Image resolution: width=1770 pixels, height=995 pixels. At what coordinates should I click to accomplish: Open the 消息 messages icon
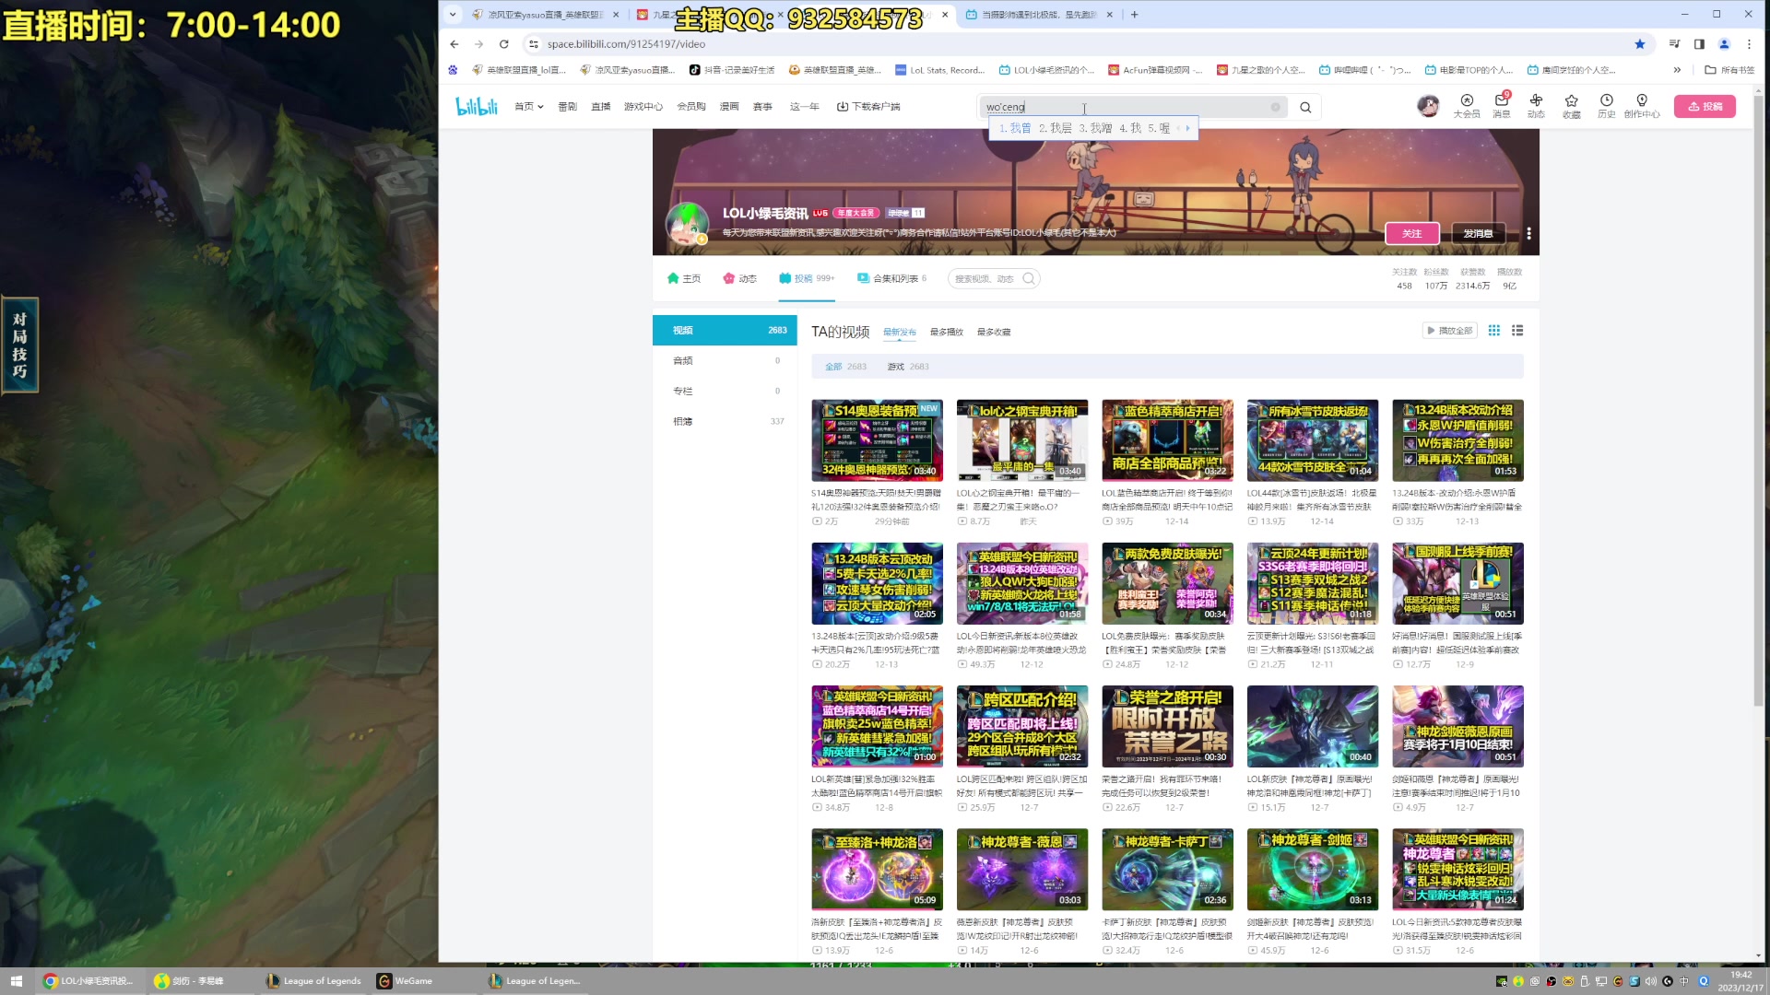1501,106
